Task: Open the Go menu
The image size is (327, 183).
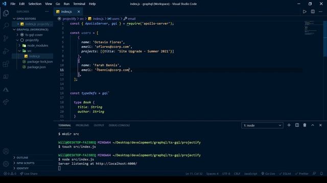Action: (x=58, y=4)
